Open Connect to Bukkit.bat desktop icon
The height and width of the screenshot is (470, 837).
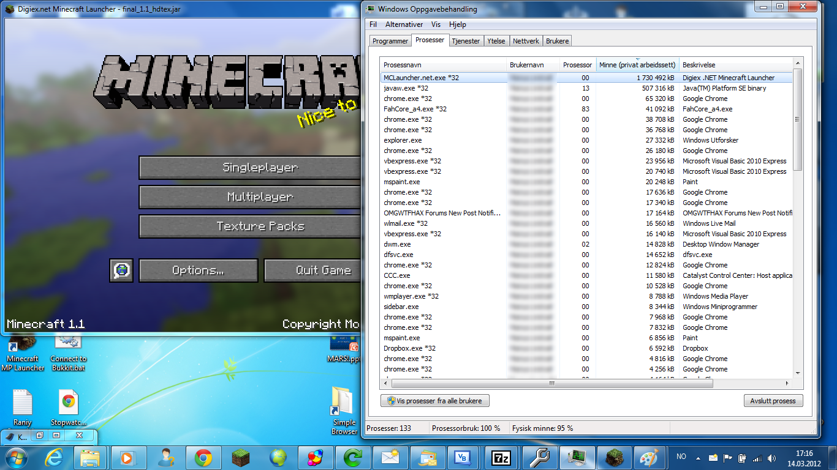coord(68,354)
